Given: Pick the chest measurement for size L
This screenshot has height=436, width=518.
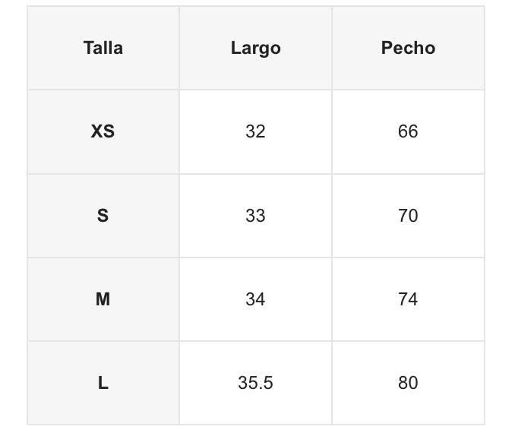Looking at the screenshot, I should tap(408, 383).
